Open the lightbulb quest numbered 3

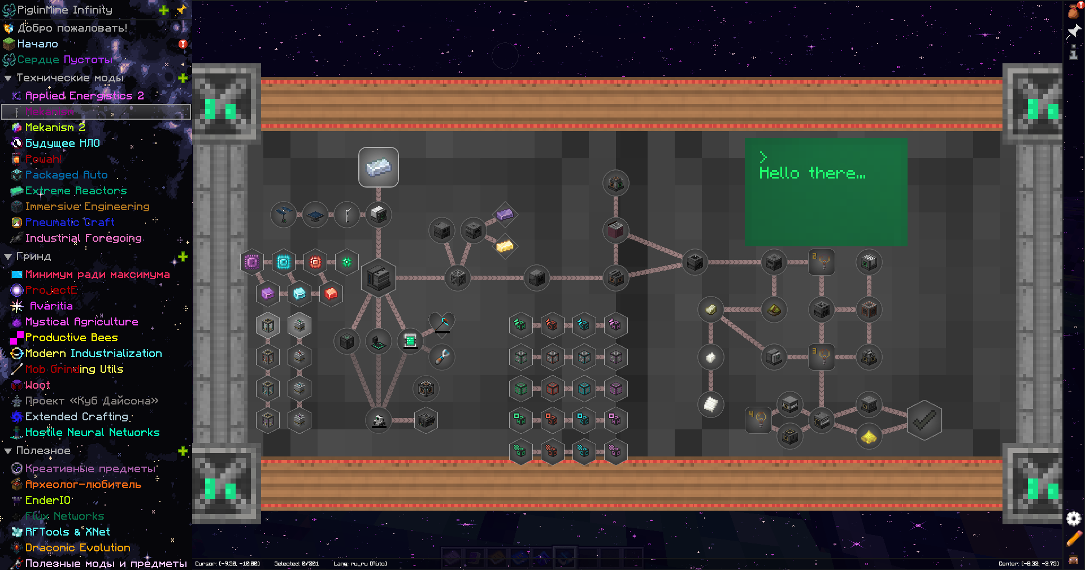pyautogui.click(x=822, y=357)
